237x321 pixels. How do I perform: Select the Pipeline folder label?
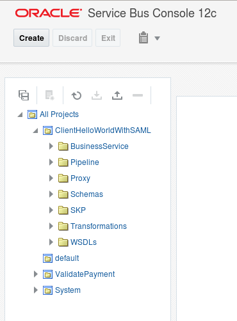(x=85, y=162)
